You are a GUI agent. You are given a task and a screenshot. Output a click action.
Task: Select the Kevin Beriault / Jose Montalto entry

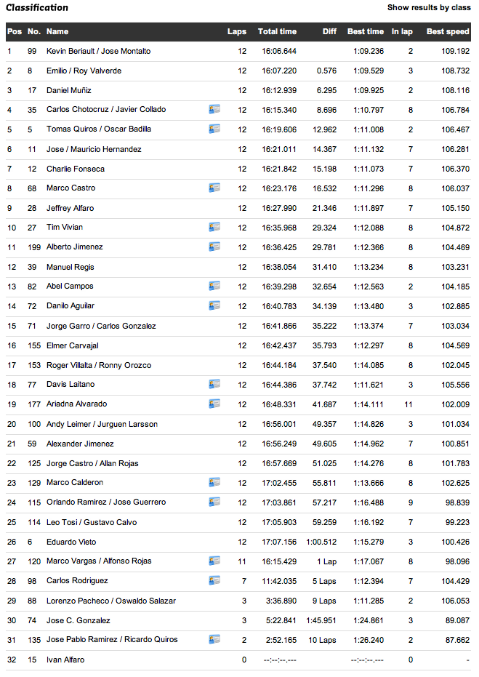(x=98, y=52)
